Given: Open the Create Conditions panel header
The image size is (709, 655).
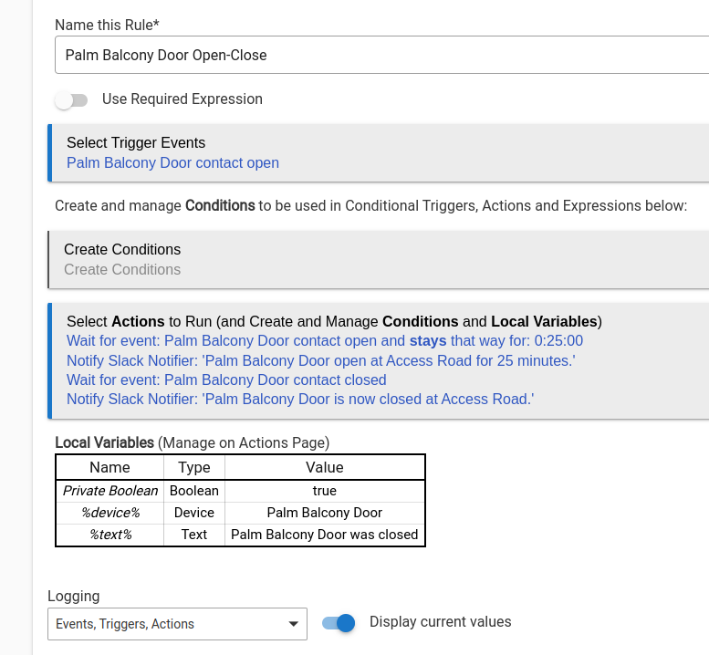Looking at the screenshot, I should [122, 249].
